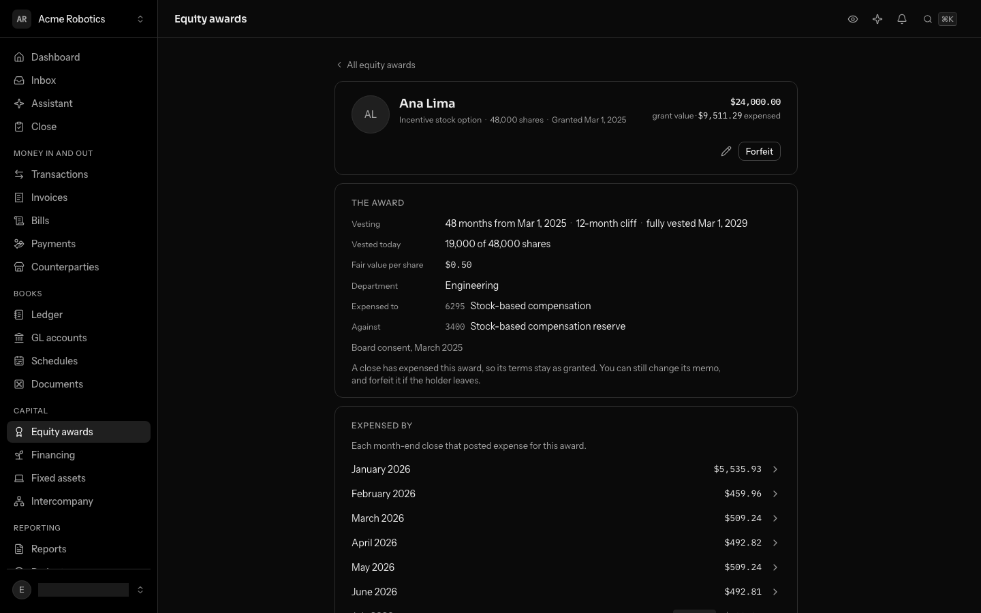981x613 pixels.
Task: Click the Schedules calendar icon
Action: [19, 361]
